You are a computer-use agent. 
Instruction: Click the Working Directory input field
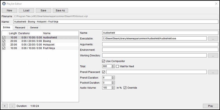tap(154, 55)
